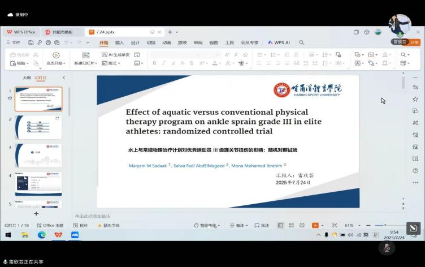This screenshot has height=267, width=425.
Task: Click the fit slide to window icon
Action: [x=335, y=226]
